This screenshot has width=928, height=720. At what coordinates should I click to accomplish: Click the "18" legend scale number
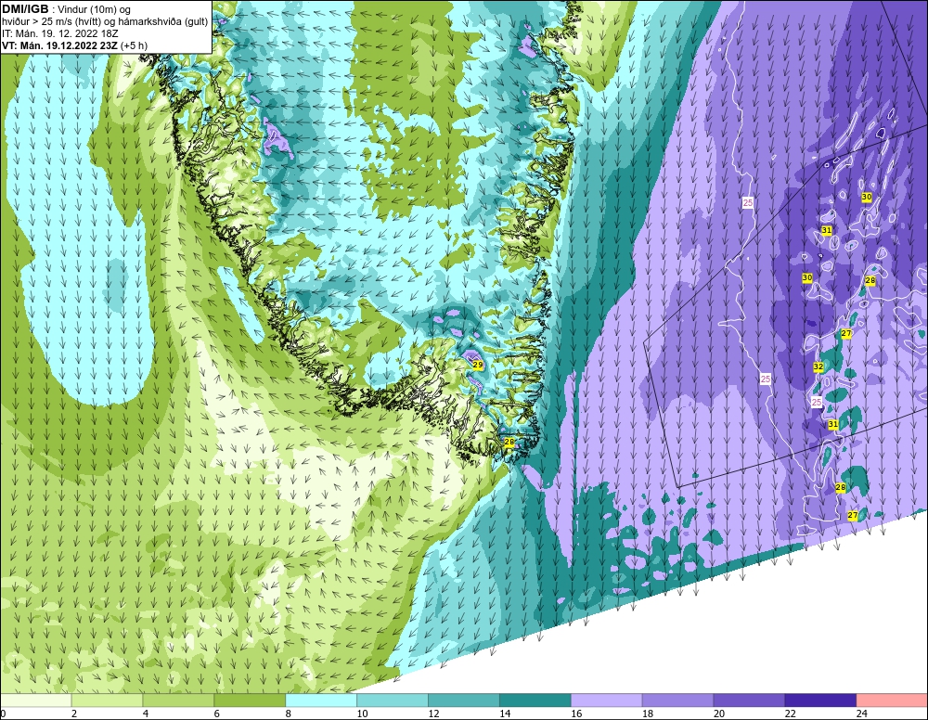coord(648,714)
